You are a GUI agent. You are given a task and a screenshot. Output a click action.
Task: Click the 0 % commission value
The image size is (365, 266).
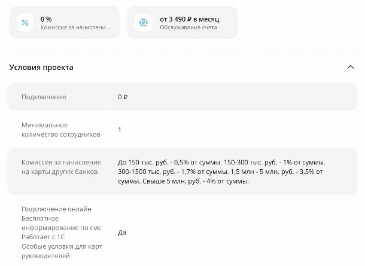coord(46,19)
